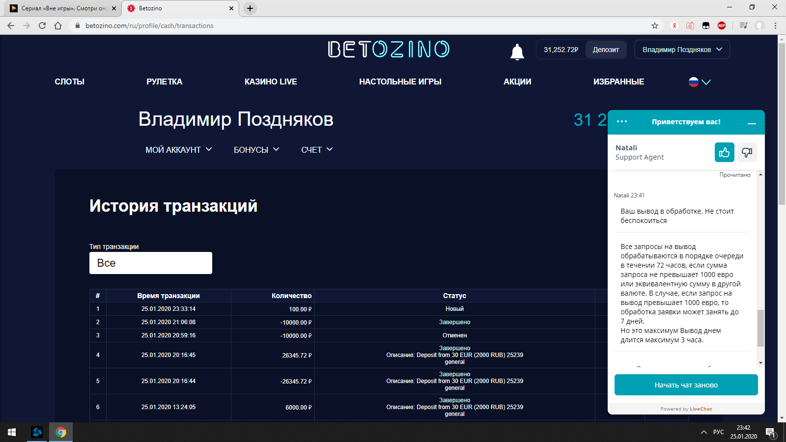The height and width of the screenshot is (442, 786).
Task: Click the chat scrollbar thumb
Action: click(x=760, y=328)
